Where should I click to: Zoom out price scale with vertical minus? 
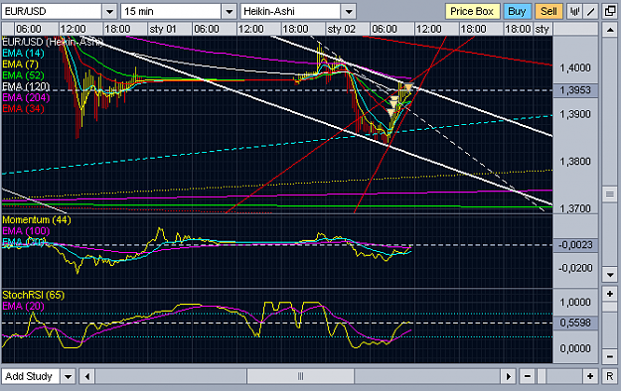pos(610,356)
